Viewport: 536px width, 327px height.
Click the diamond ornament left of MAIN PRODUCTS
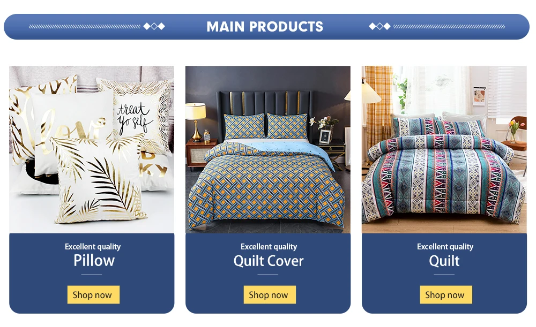(154, 26)
